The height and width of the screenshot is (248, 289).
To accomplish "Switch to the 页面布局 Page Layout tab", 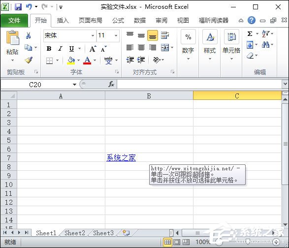I will click(x=91, y=21).
